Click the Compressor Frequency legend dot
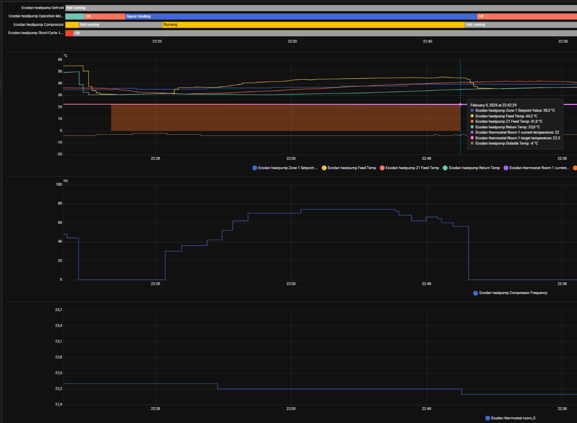577x423 pixels. click(476, 293)
